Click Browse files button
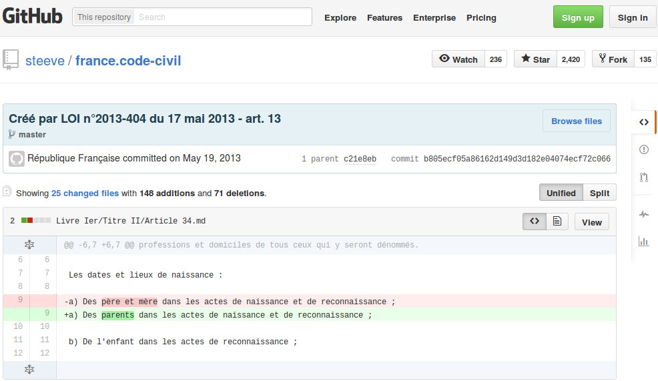Viewport: 658px width, 381px height. [x=576, y=121]
